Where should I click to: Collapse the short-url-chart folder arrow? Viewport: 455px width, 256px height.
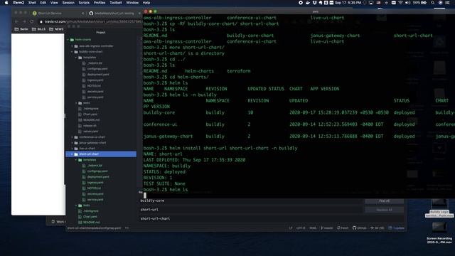click(x=72, y=154)
